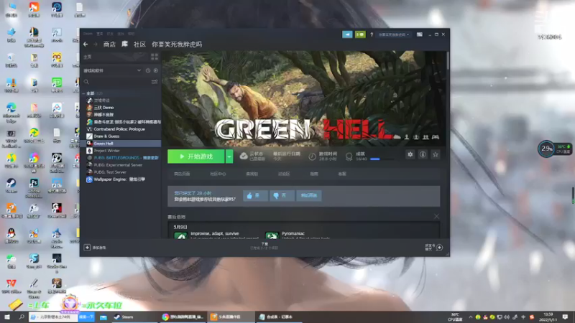Viewport: 575px width, 323px height.
Task: Go forward with the Steam forward arrow
Action: point(96,45)
